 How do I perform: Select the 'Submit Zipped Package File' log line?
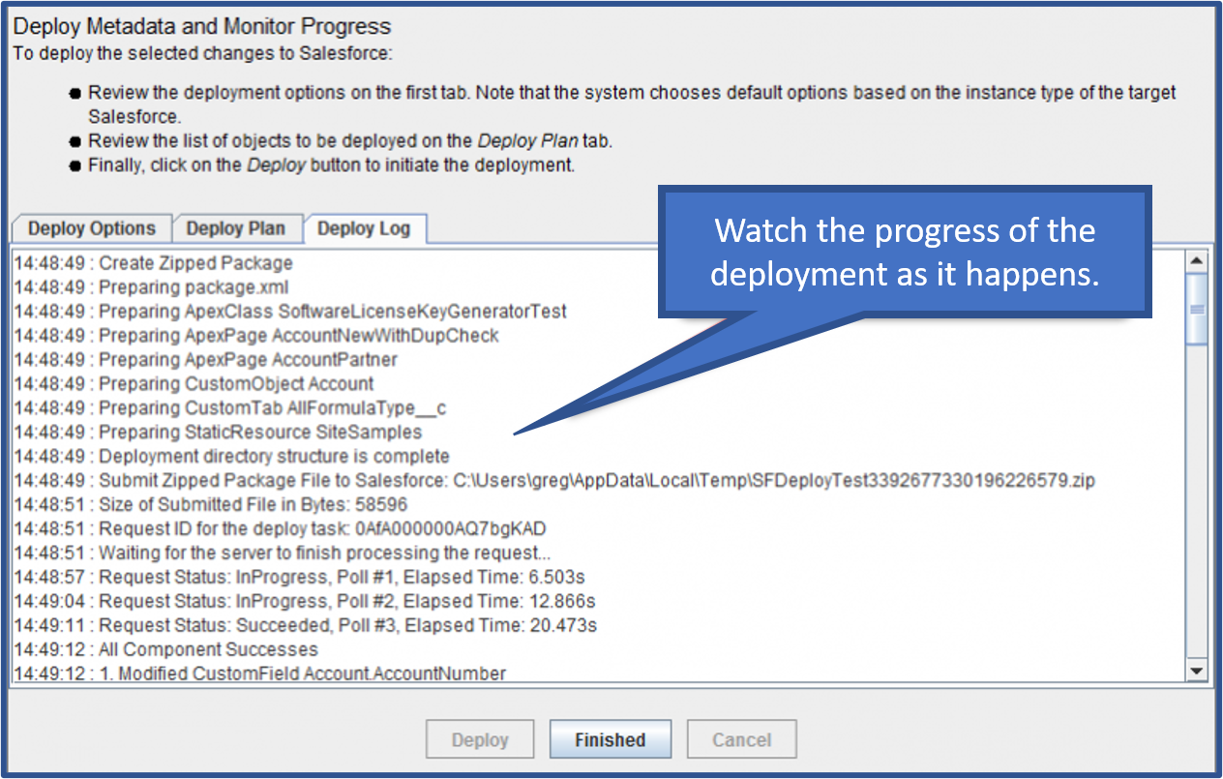(554, 481)
